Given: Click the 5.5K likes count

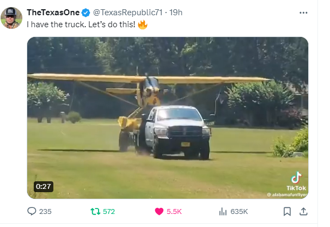Looking at the screenshot, I should tap(174, 211).
